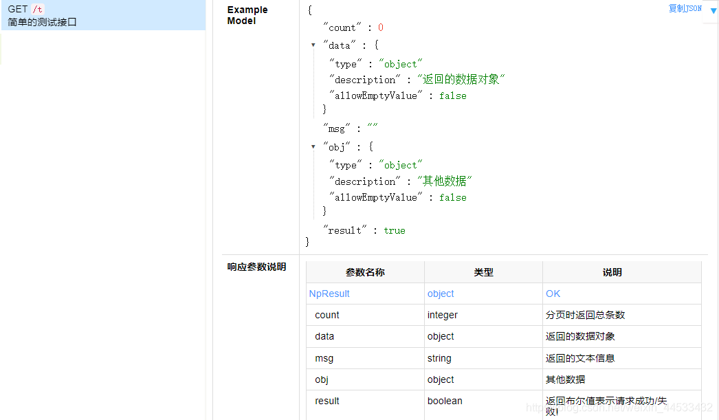Click the 响应参数说明 label
Viewport: 719px width, 420px height.
point(256,267)
